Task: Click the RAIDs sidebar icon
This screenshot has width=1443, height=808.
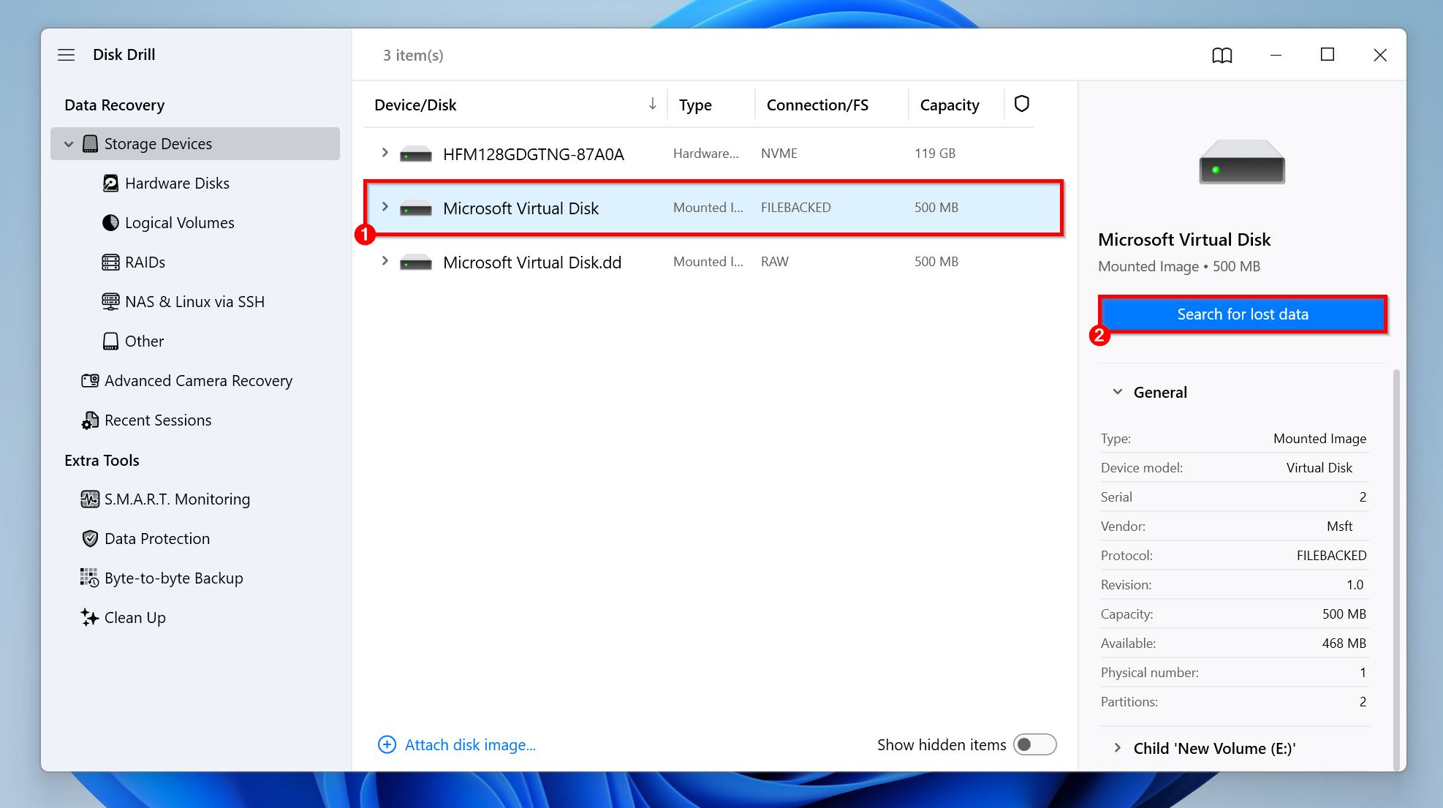Action: [110, 262]
